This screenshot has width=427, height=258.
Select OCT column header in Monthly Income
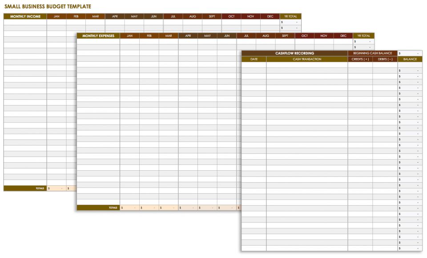[231, 16]
